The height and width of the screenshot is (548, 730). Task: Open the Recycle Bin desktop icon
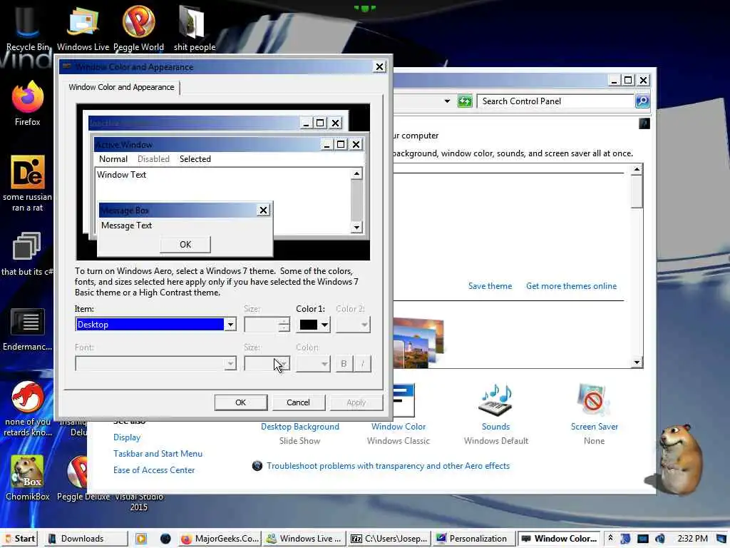[27, 27]
